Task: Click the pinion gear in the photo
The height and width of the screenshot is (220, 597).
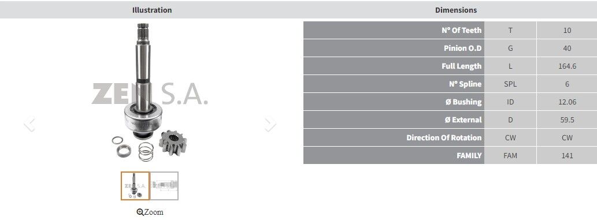Action: [x=170, y=142]
